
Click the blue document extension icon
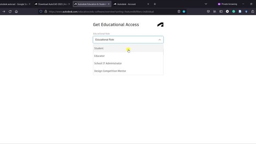tap(240, 12)
